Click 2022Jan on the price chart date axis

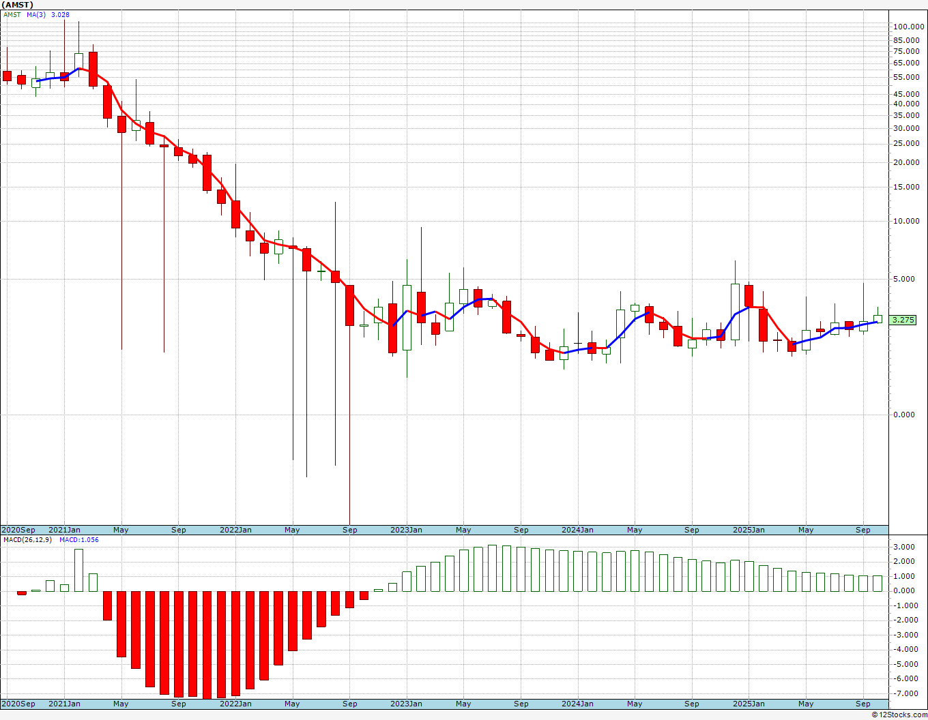pyautogui.click(x=236, y=530)
